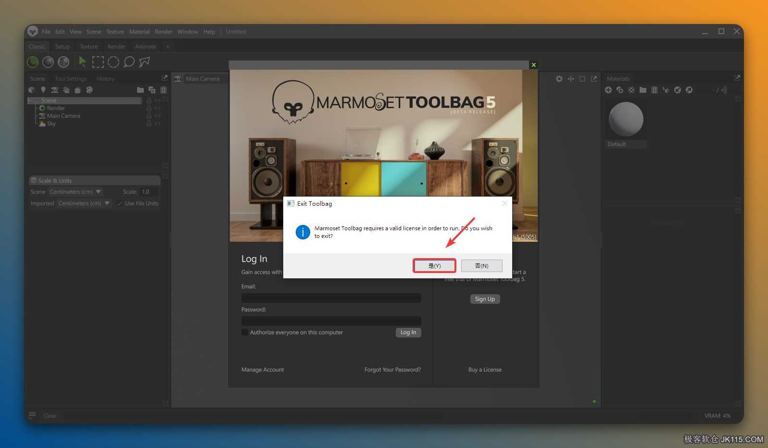Screen dimensions: 768x448
Task: Click the export material arrow icon
Action: 689,90
